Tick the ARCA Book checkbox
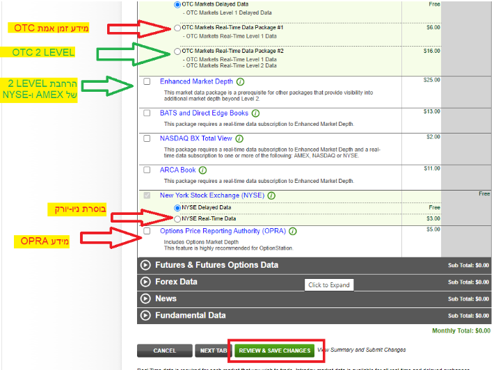 coord(147,170)
